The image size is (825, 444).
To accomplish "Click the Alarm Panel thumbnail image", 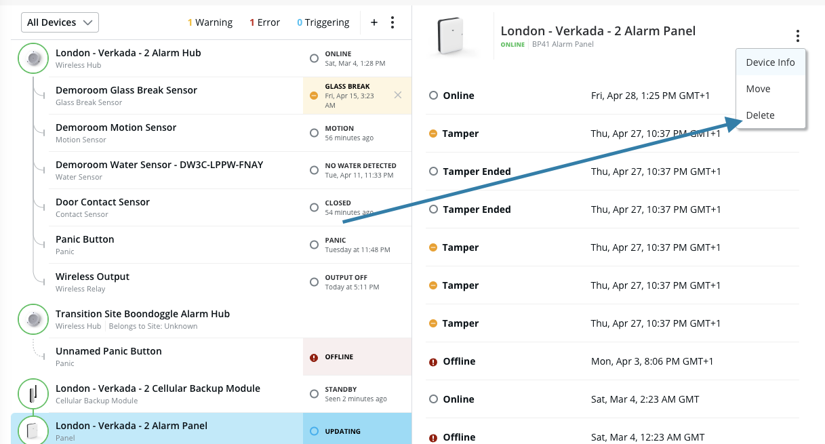I will pos(455,36).
